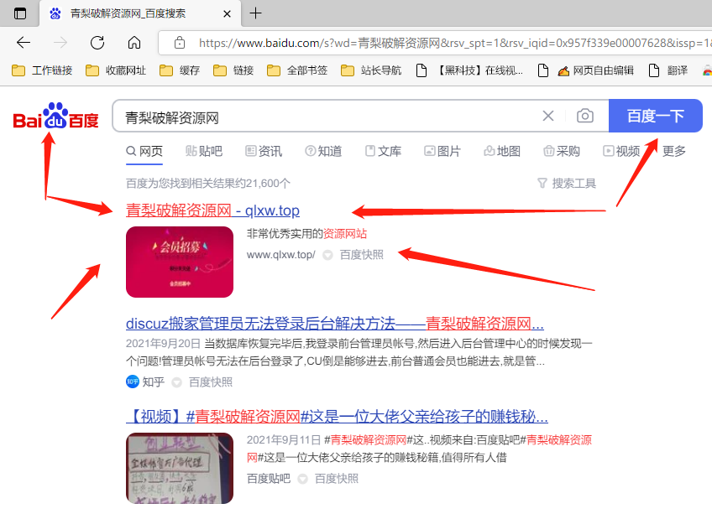Switch to the 地图 tab
Viewport: 712px width, 514px height.
tap(502, 151)
